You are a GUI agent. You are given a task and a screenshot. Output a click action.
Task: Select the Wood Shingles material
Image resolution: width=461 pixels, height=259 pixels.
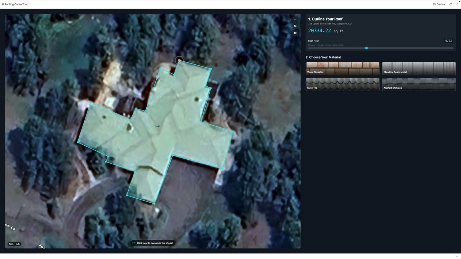342,68
